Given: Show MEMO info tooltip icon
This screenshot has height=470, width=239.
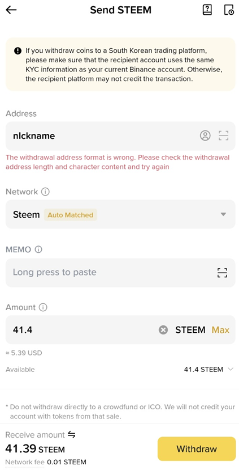Looking at the screenshot, I should (x=38, y=249).
